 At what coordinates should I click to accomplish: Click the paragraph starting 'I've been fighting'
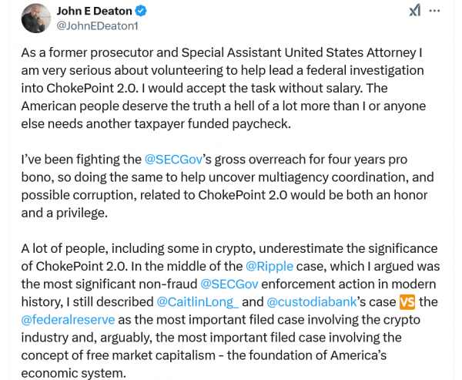pos(231,187)
